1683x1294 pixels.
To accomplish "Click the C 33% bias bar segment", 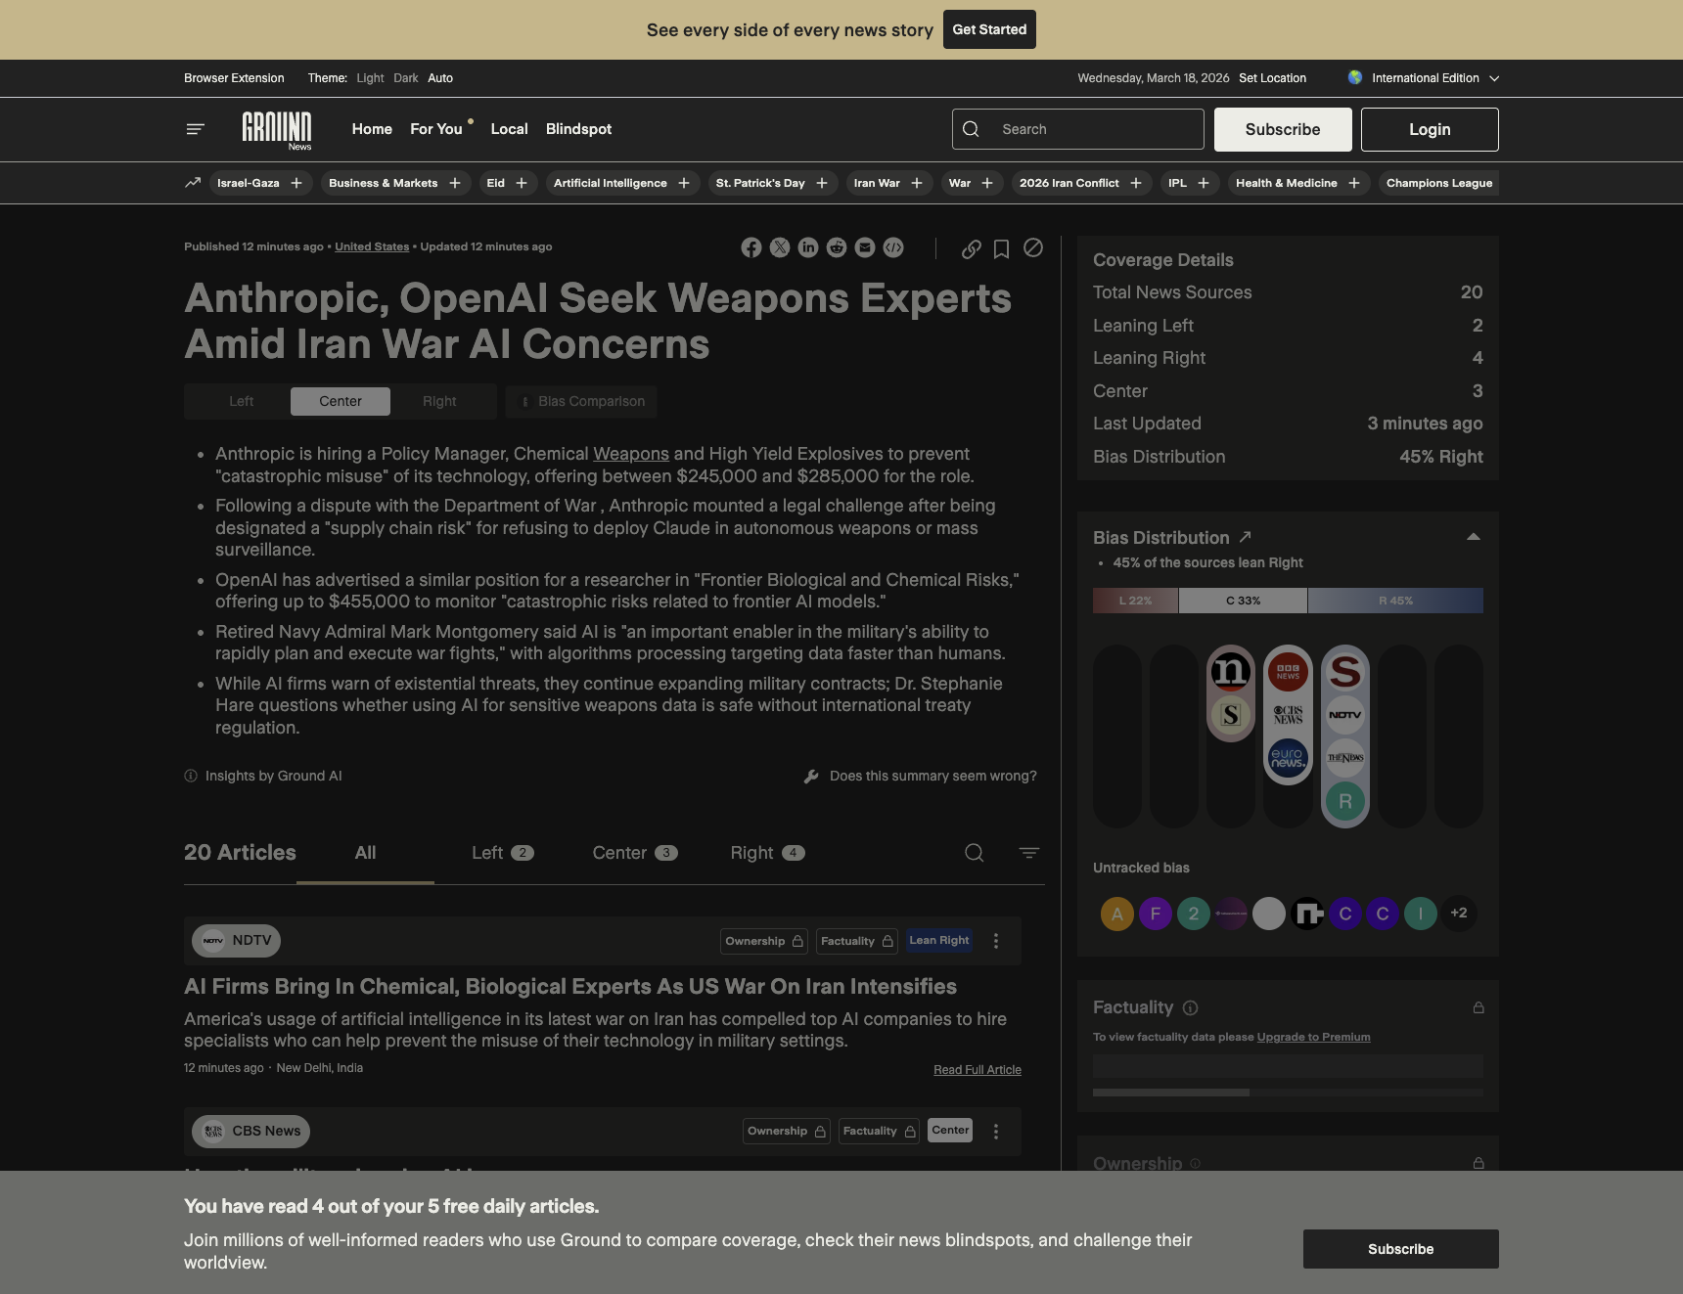I will pyautogui.click(x=1243, y=601).
